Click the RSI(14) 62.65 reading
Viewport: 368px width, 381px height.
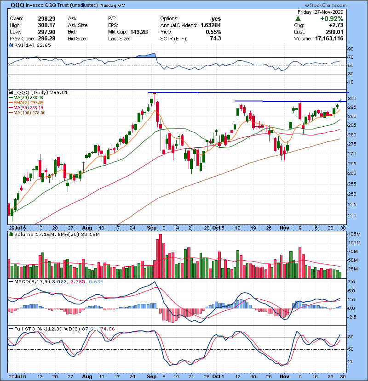coord(33,45)
